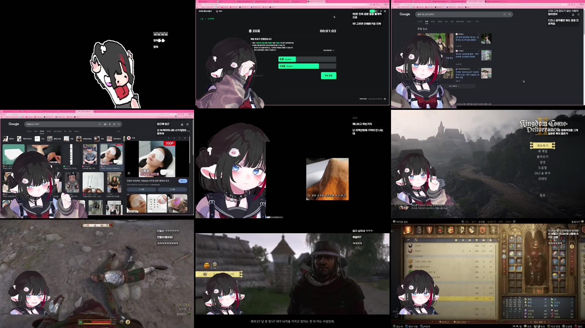
Task: Toggle the crying emoji reaction in the dialogue overlay
Action: [x=207, y=265]
